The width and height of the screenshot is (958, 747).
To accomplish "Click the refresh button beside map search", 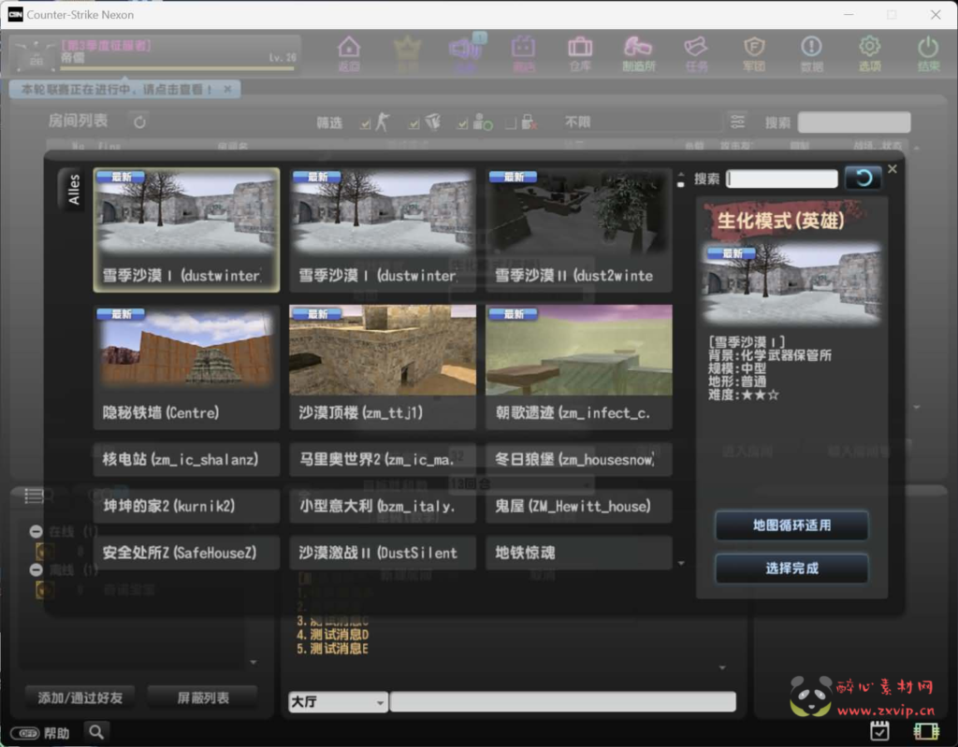I will (863, 178).
